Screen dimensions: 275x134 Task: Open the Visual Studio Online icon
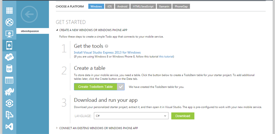point(9,126)
